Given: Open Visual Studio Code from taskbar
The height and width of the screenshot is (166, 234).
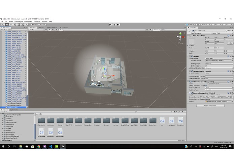Looking at the screenshot, I should pos(51,147).
